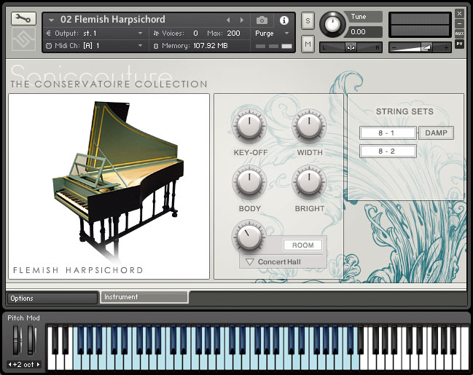
Task: Mute the instrument with M button
Action: [x=308, y=45]
